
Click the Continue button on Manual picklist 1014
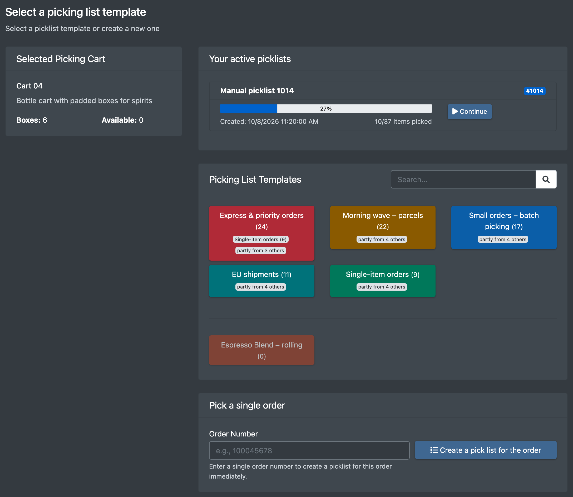pos(470,112)
